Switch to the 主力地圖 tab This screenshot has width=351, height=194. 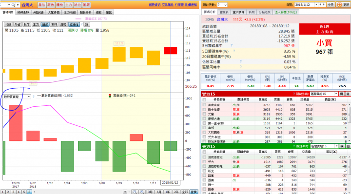70,13
